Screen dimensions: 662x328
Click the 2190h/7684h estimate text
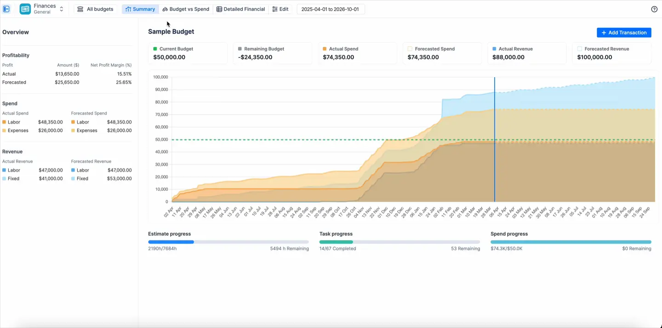tap(162, 249)
